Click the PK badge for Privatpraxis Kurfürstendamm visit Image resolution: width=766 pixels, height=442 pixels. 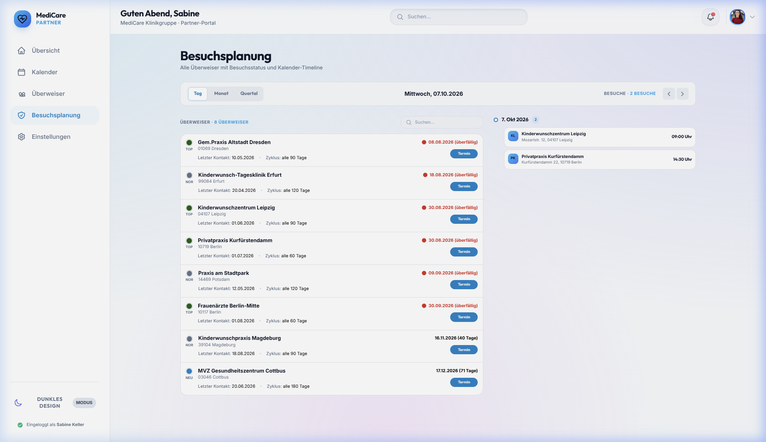(513, 158)
